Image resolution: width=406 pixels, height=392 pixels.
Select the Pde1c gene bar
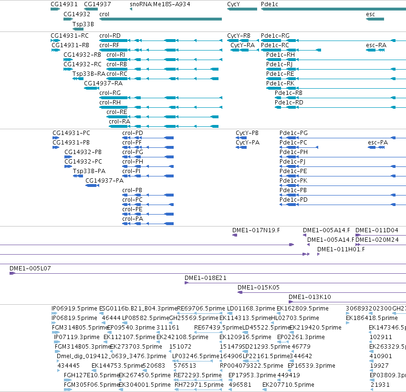pyautogui.click(x=333, y=9)
